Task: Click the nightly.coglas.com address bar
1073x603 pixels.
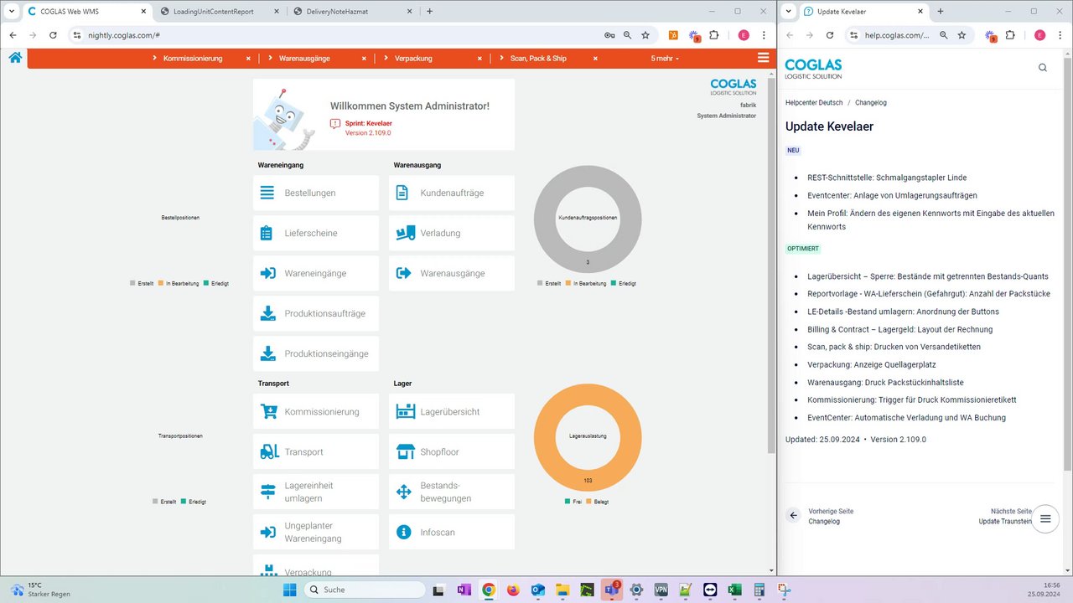Action: coord(335,35)
